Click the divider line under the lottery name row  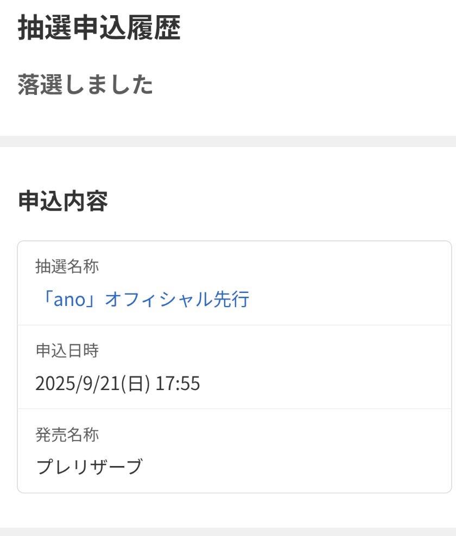click(235, 325)
